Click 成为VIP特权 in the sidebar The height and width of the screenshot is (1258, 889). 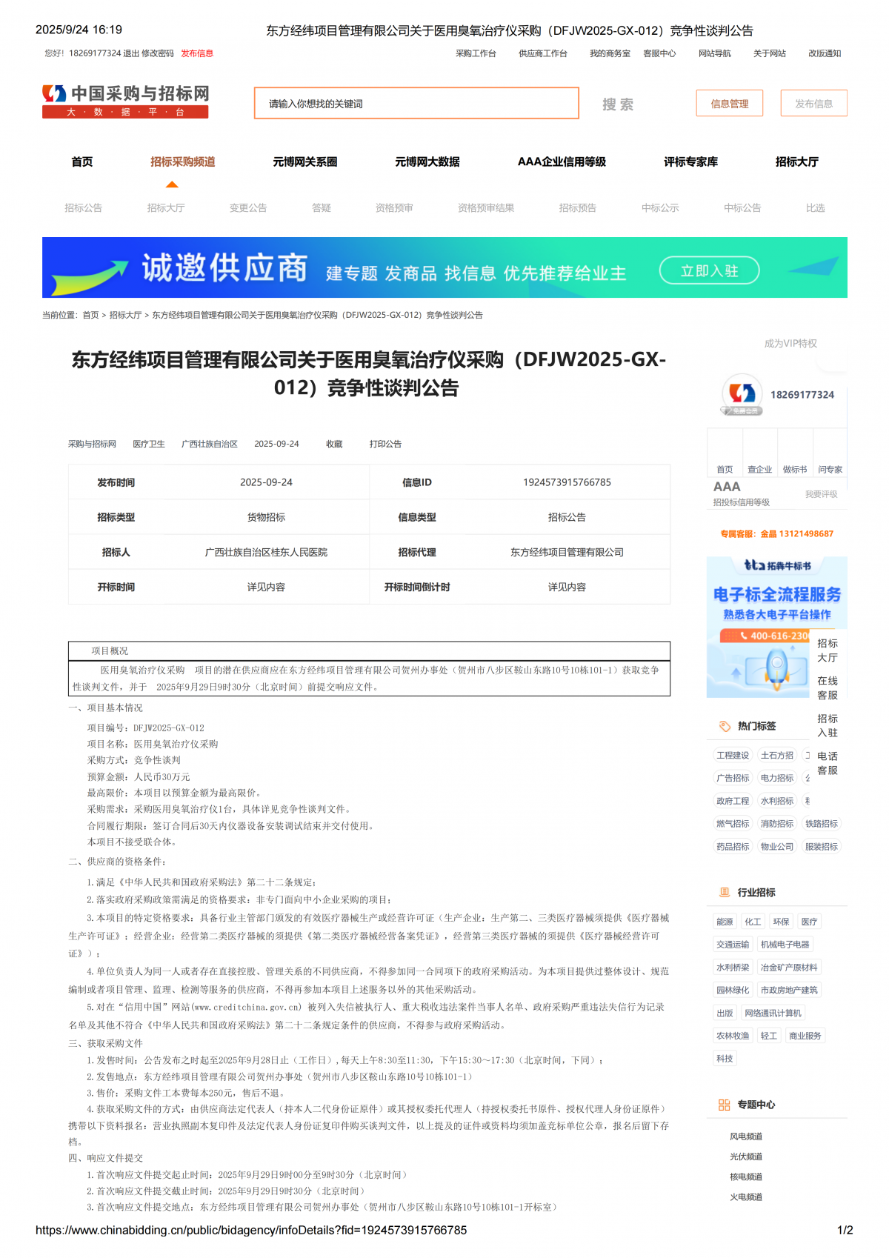click(790, 343)
